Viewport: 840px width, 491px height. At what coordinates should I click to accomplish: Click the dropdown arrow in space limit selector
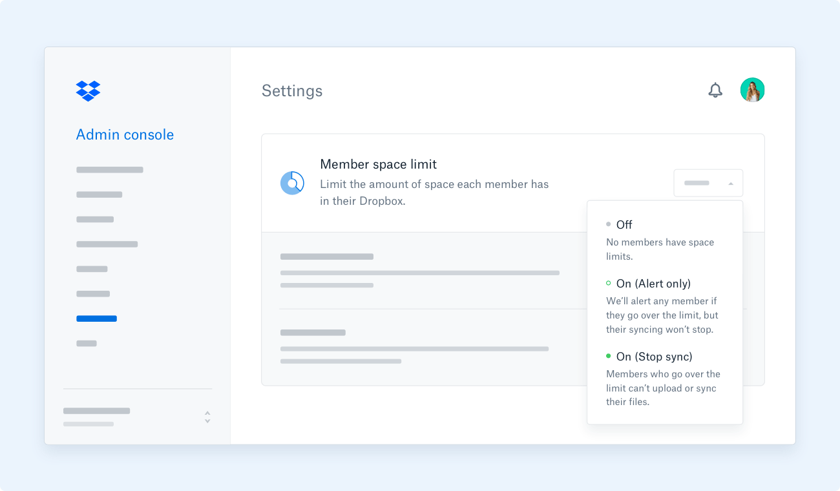pos(731,183)
